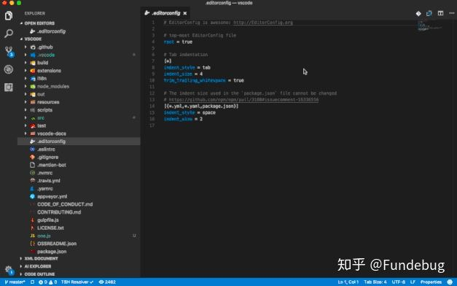Image resolution: width=457 pixels, height=286 pixels.
Task: Change UTF-8 encoding in status bar
Action: pos(399,282)
